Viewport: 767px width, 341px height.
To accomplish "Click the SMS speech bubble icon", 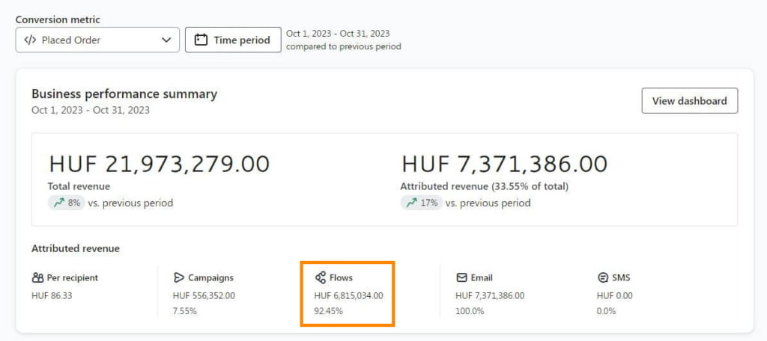I will click(603, 277).
